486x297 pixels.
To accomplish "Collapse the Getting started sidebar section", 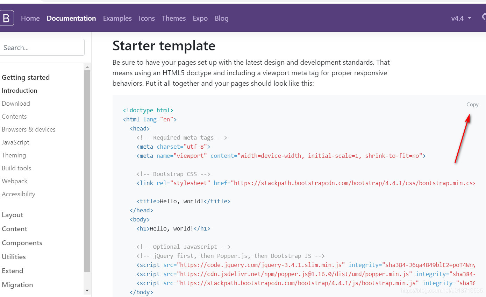I will pyautogui.click(x=26, y=77).
